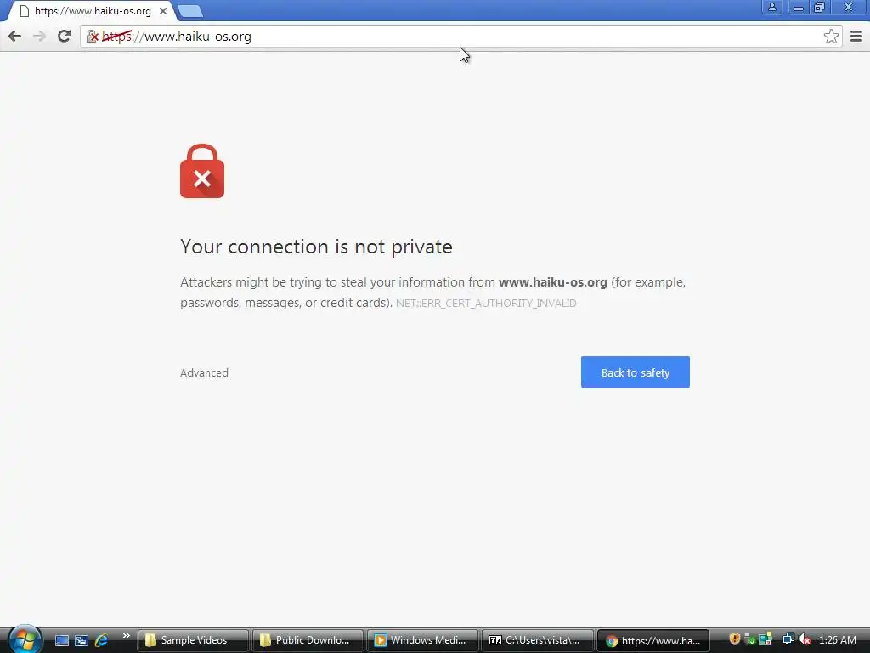This screenshot has height=653, width=870.
Task: Close the haiku-os.org tab
Action: click(x=163, y=11)
